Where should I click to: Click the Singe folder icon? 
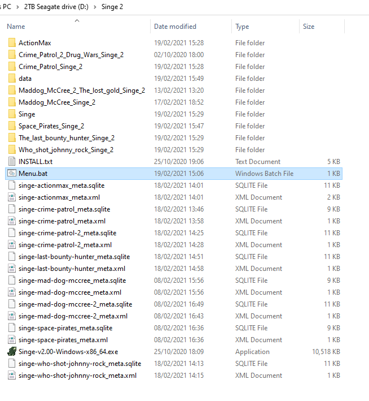(12, 114)
